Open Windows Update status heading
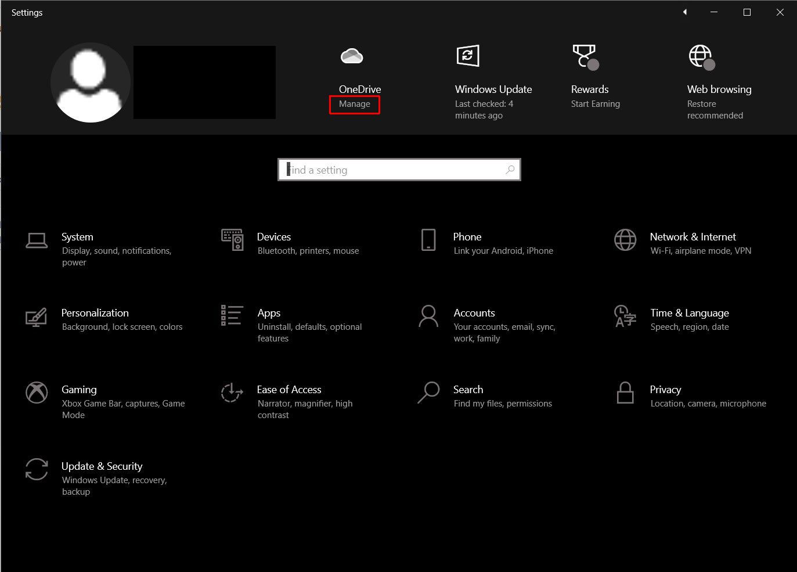 coord(493,89)
